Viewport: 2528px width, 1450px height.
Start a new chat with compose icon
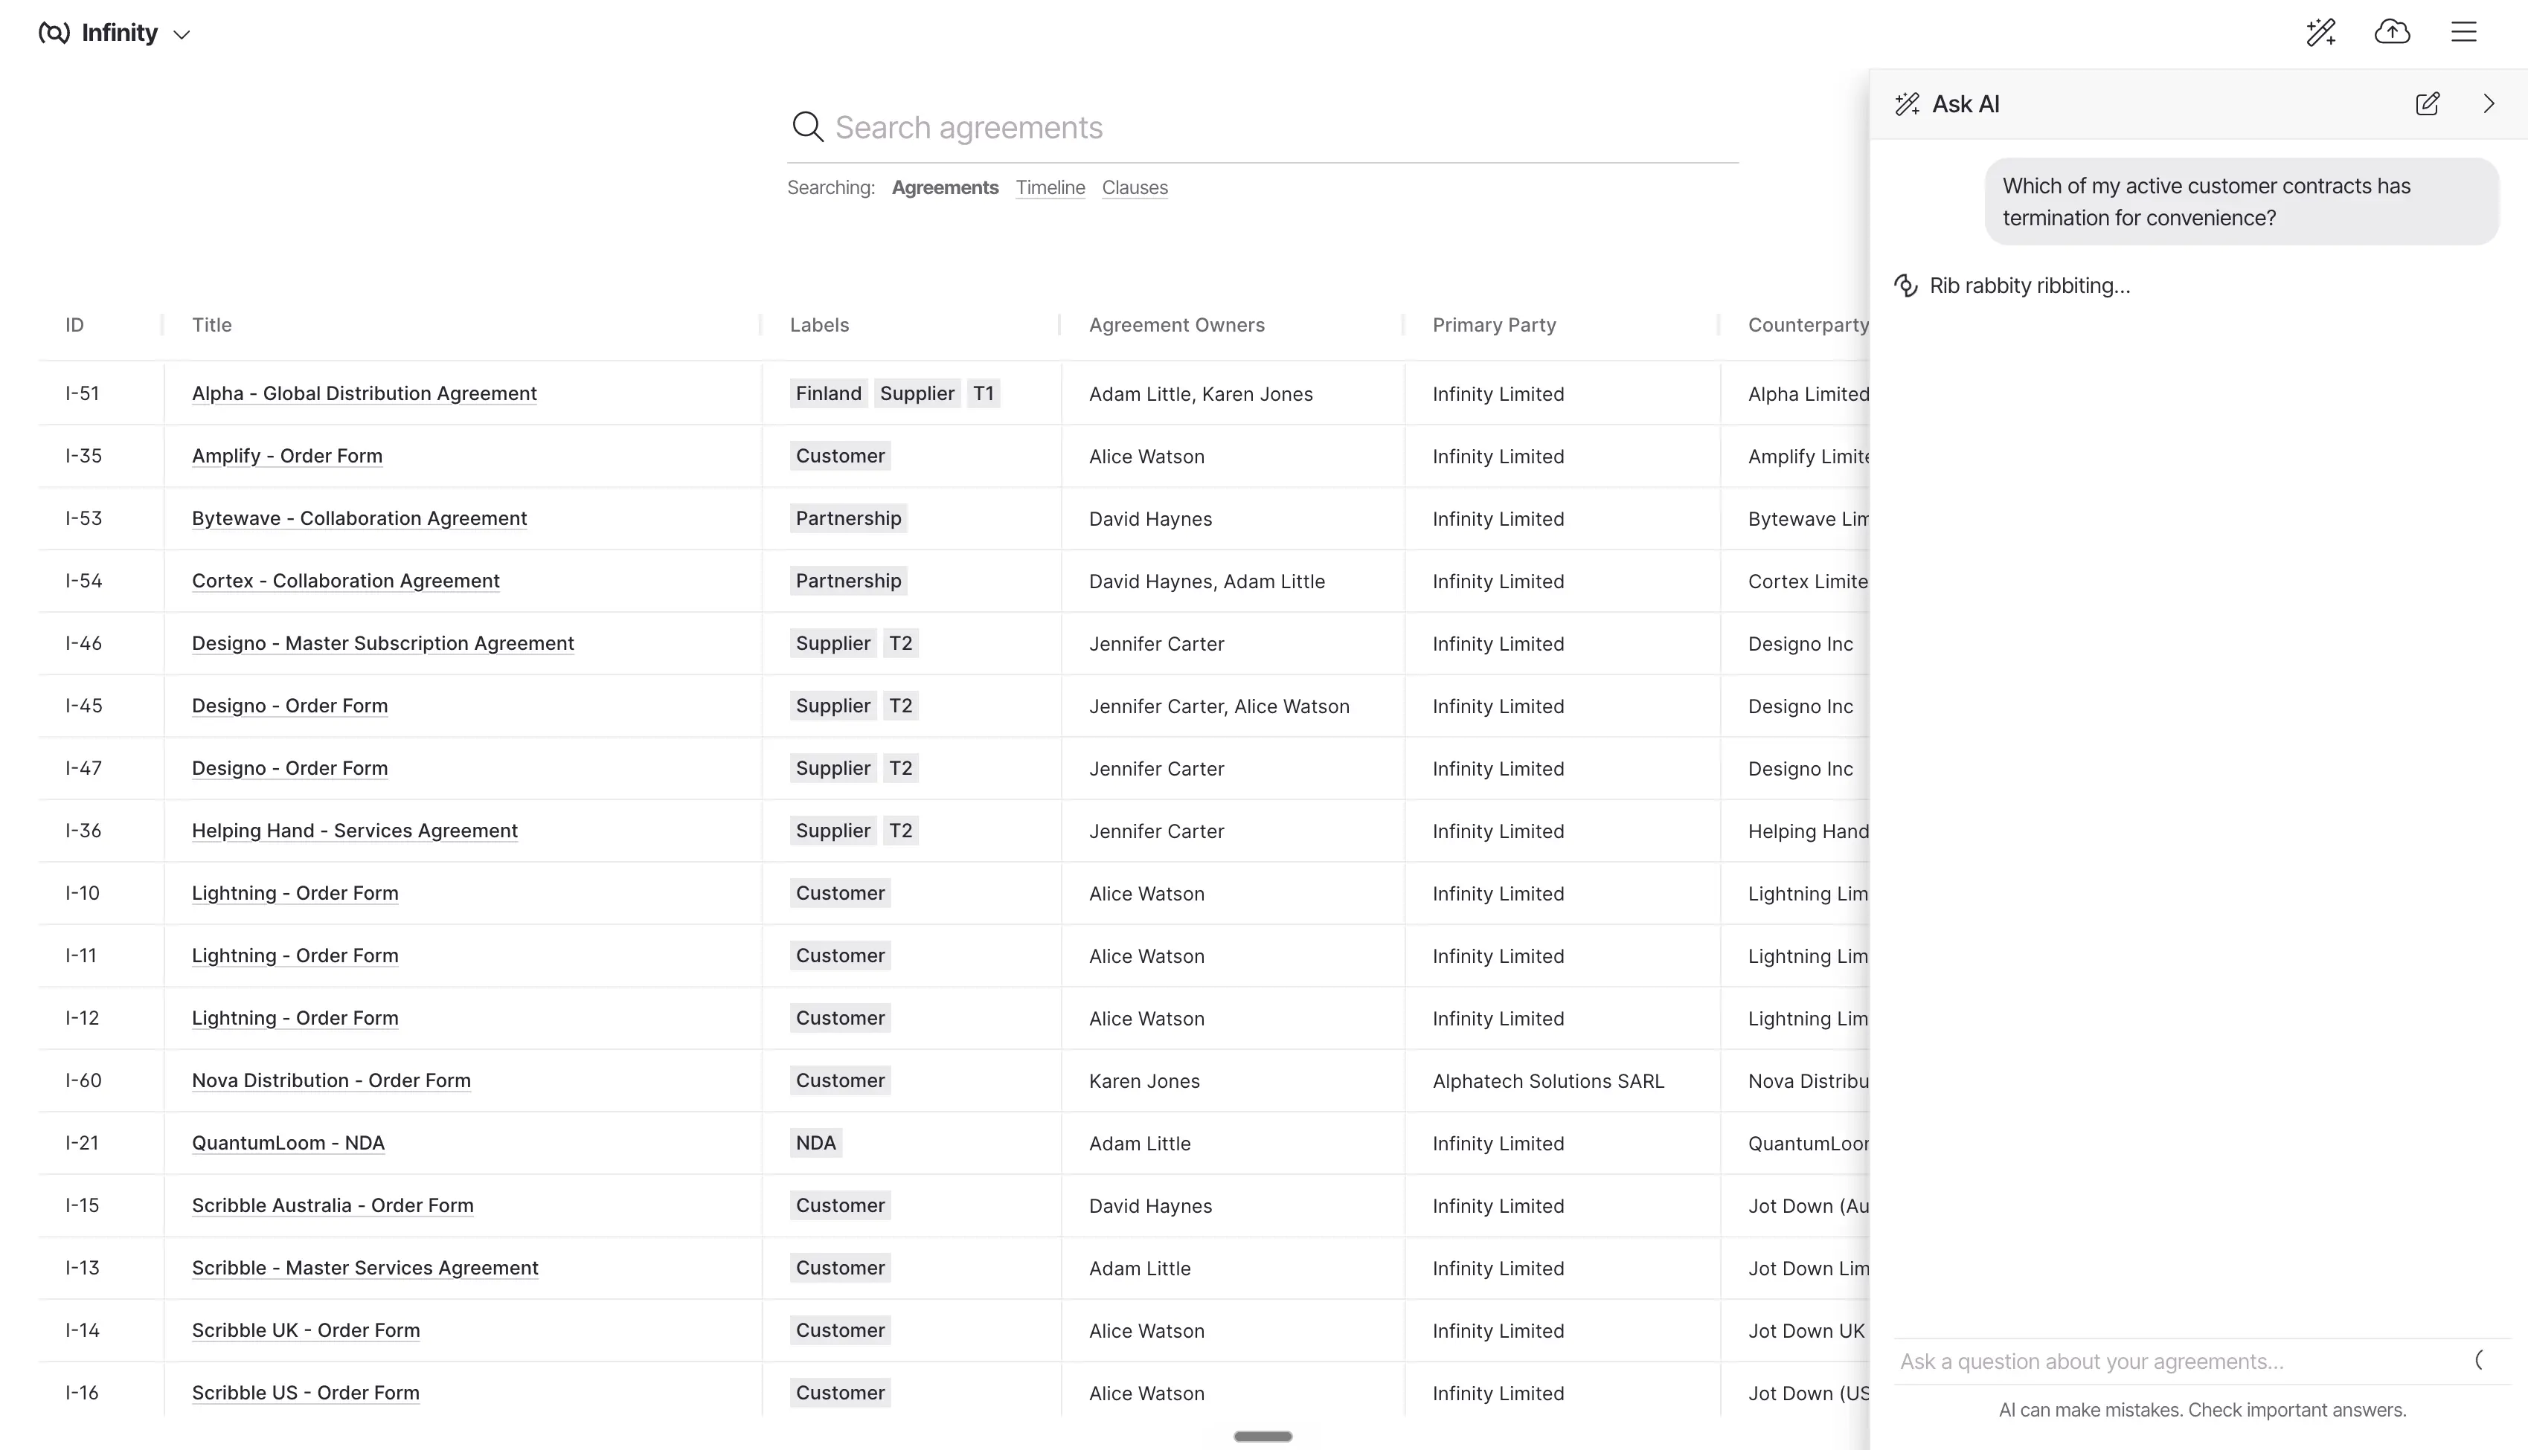(2428, 103)
